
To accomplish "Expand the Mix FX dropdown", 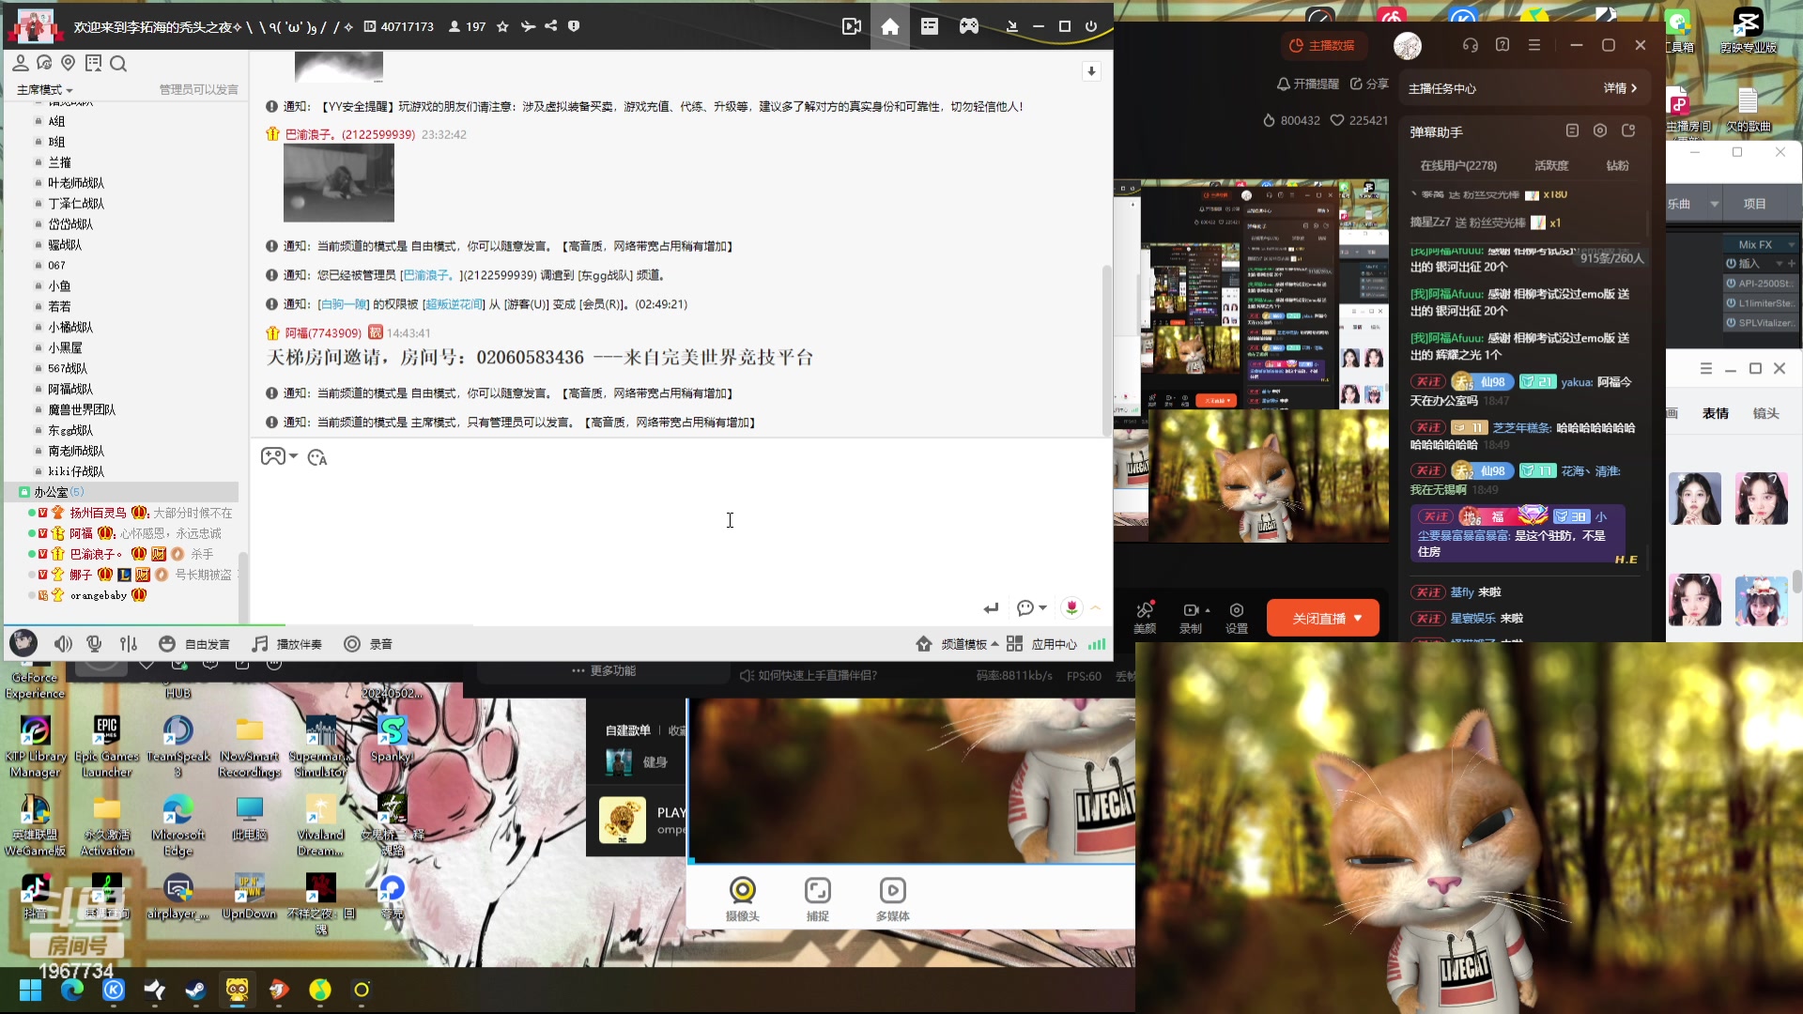I will pos(1792,244).
